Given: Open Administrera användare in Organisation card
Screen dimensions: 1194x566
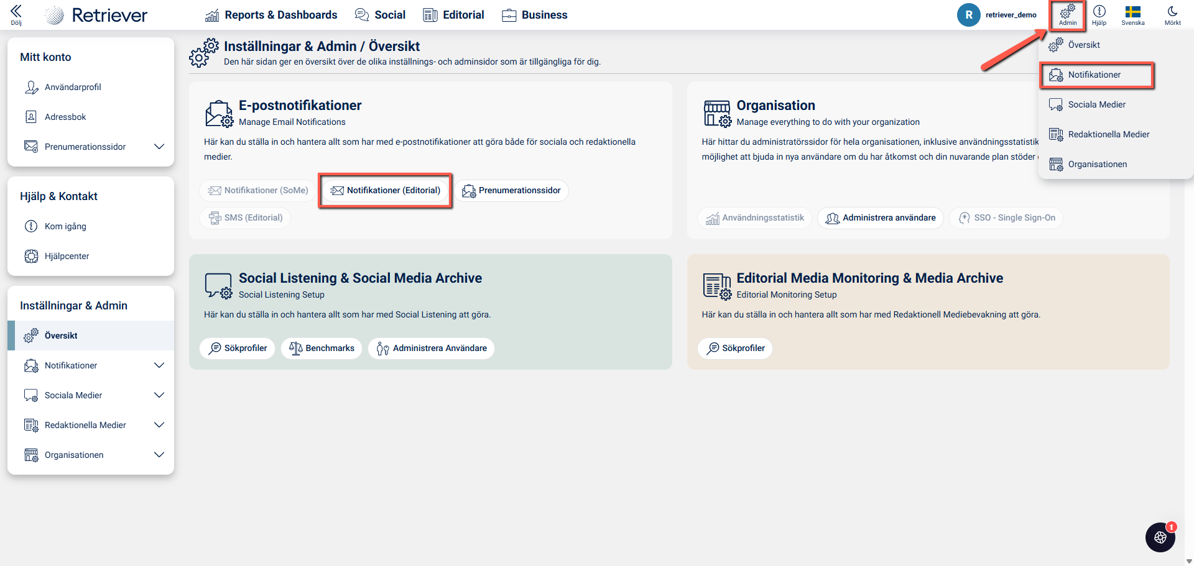Looking at the screenshot, I should click(881, 217).
